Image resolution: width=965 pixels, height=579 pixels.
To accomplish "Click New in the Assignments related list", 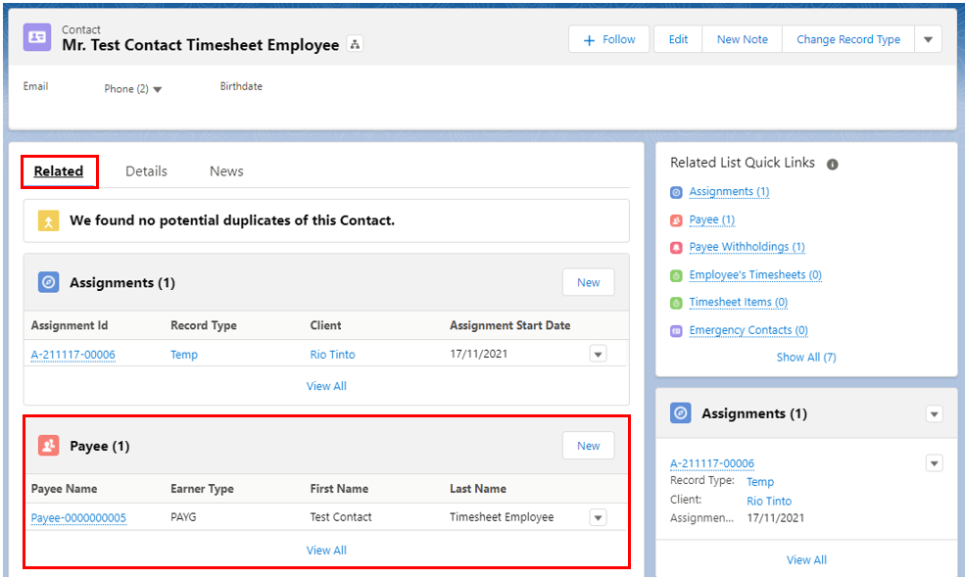I will [589, 282].
